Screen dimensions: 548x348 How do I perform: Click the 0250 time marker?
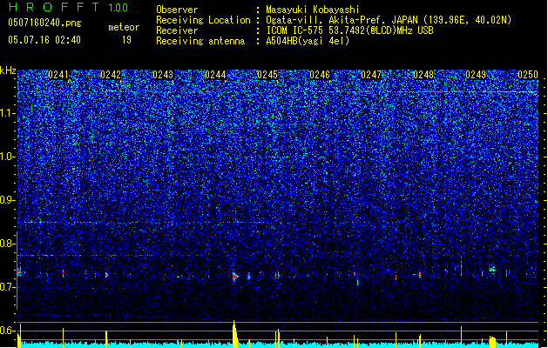tap(528, 75)
